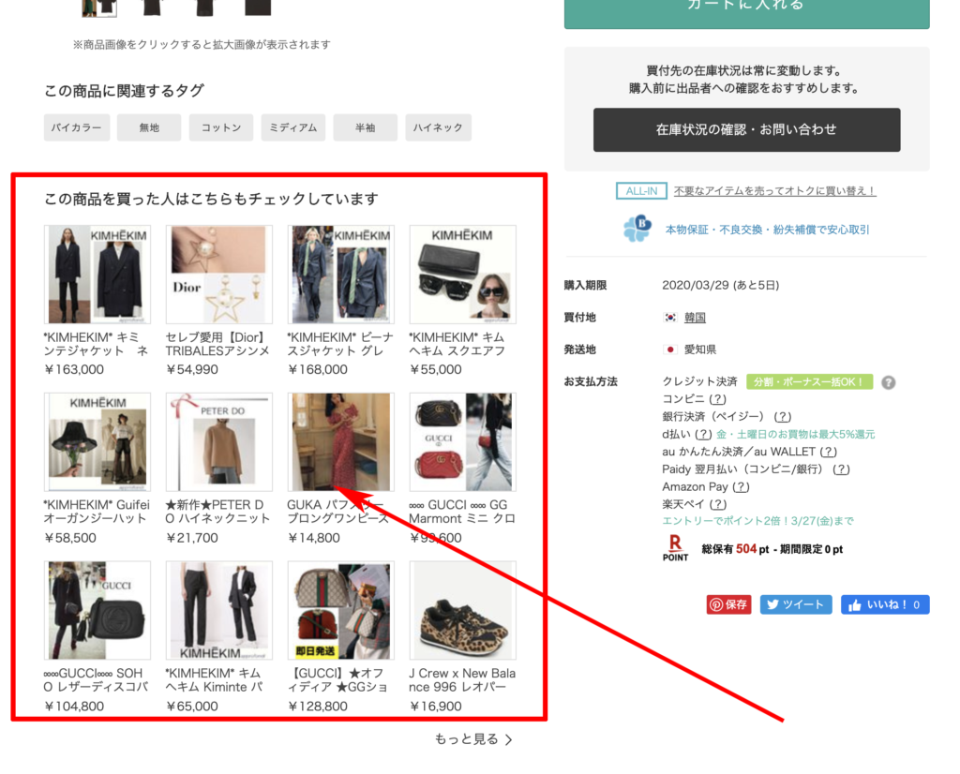
Task: Click the ¥55,000 price text
Action: click(x=435, y=369)
